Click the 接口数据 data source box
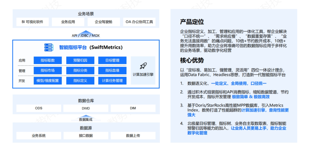Image resolution: width=313 pixels, height=150 pixels. (x=86, y=136)
